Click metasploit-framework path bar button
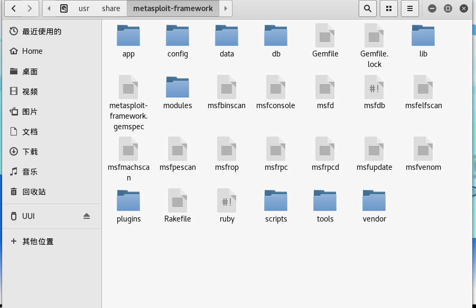 point(173,8)
